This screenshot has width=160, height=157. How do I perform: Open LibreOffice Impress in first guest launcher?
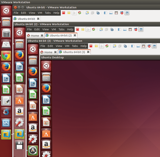coord(19,89)
